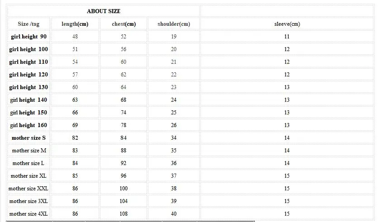Select the girl height 100 row label

point(29,49)
